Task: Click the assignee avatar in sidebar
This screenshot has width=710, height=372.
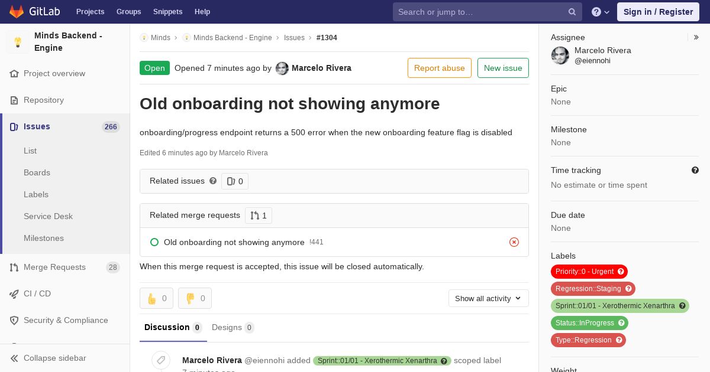Action: pos(560,56)
